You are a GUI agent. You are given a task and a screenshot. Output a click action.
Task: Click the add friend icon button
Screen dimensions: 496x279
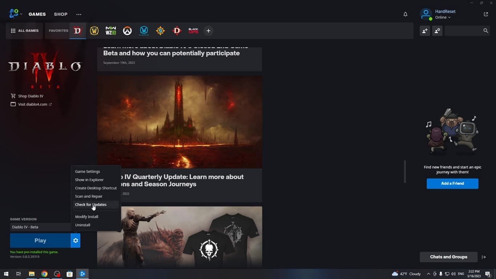coord(425,31)
